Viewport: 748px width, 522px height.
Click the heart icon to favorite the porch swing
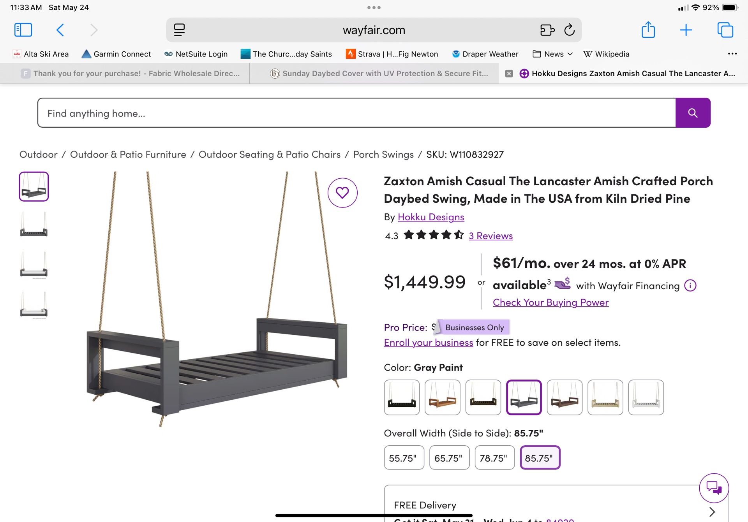click(342, 193)
